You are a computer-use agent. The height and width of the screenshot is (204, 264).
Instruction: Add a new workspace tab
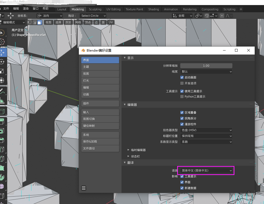241,9
